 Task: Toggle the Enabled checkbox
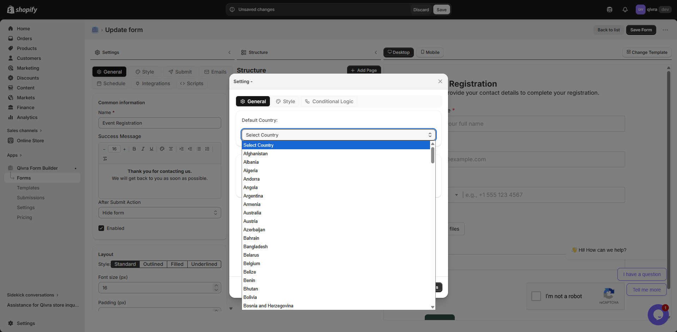click(101, 228)
